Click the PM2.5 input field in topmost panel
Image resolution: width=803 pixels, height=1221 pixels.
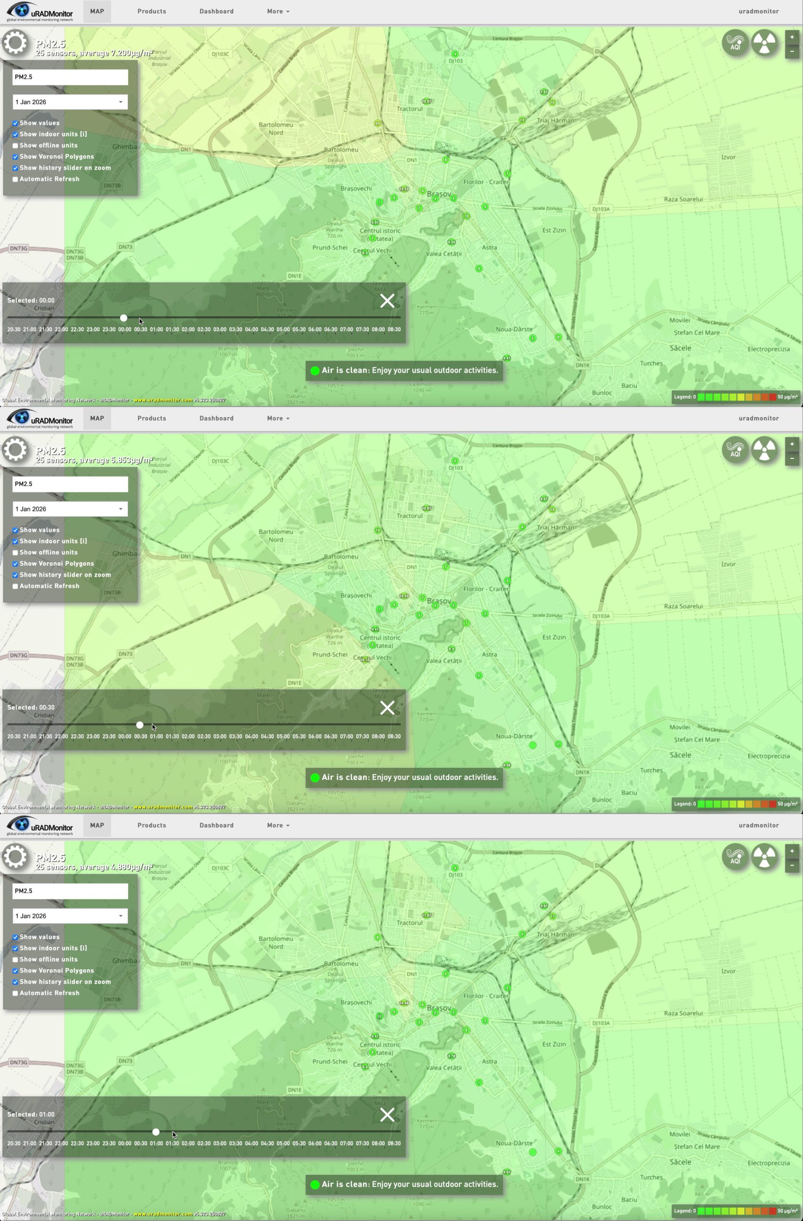tap(70, 77)
